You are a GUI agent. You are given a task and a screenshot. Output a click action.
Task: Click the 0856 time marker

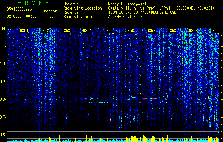pyautogui.click(x=130, y=31)
